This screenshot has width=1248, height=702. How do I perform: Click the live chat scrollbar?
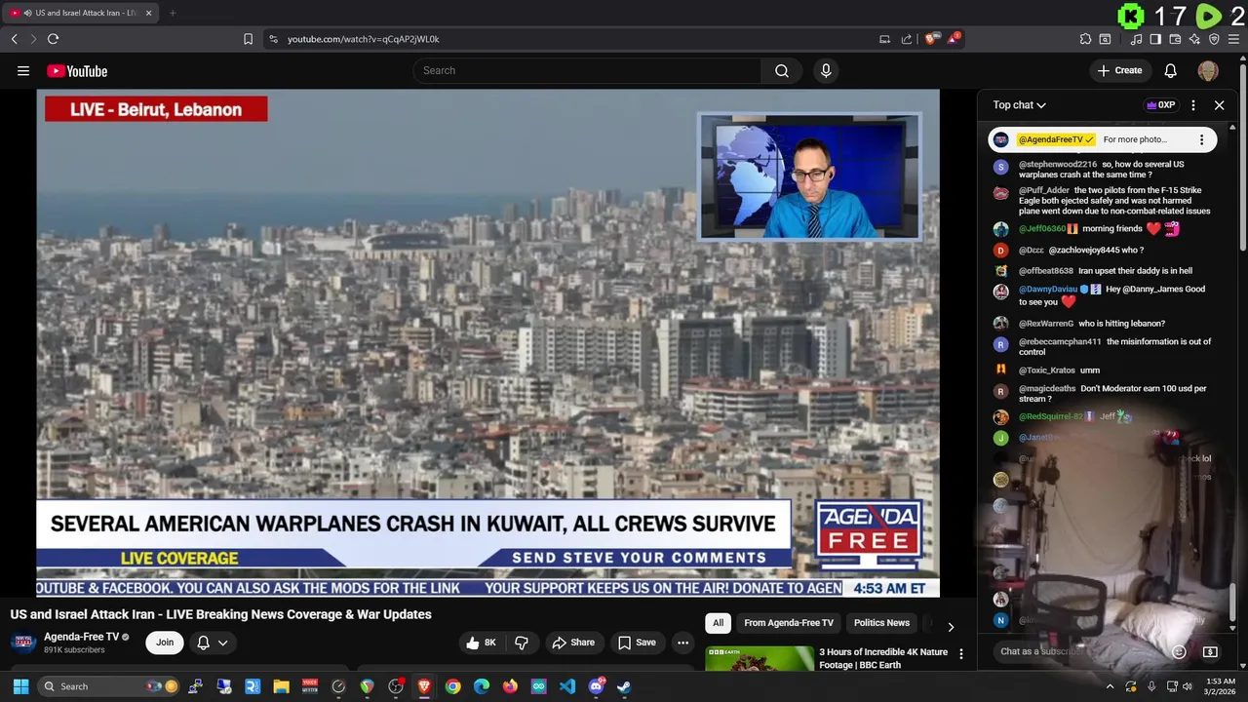click(1233, 602)
